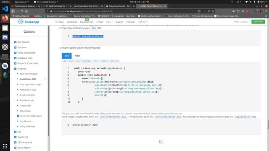Expand the React Native guide section
Screen dimensions: 269x151
15,148
